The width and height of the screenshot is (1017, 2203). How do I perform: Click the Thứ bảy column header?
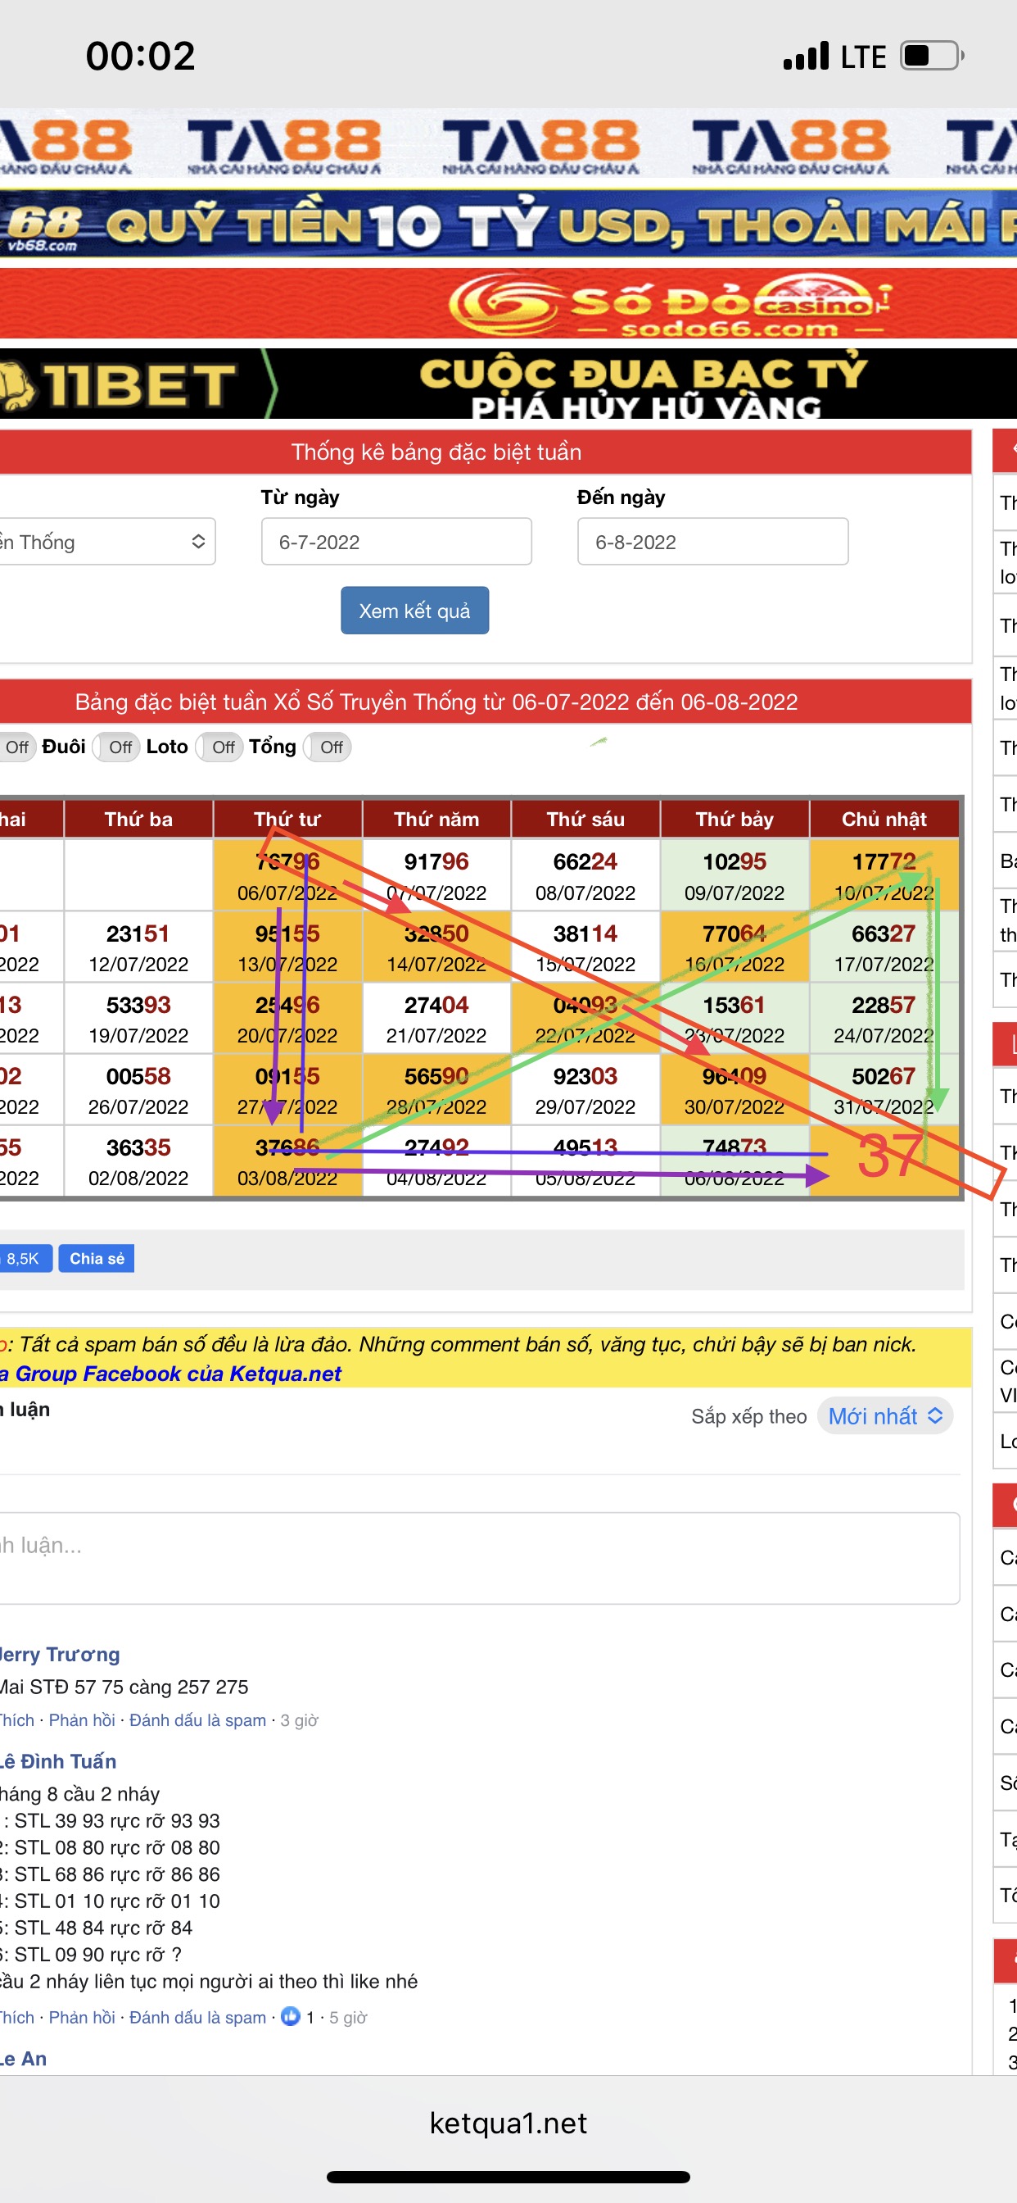pos(735,820)
